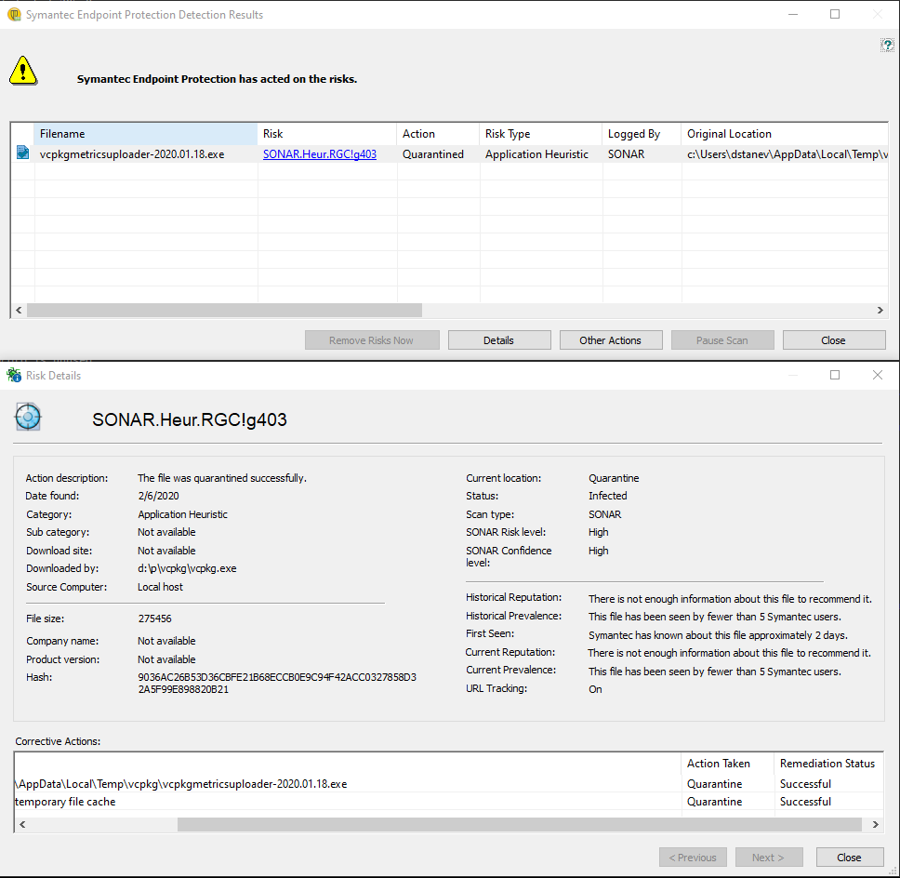Select the \AppData\Local\Temp\vcpkg corrective action row
This screenshot has width=900, height=878.
[x=448, y=784]
